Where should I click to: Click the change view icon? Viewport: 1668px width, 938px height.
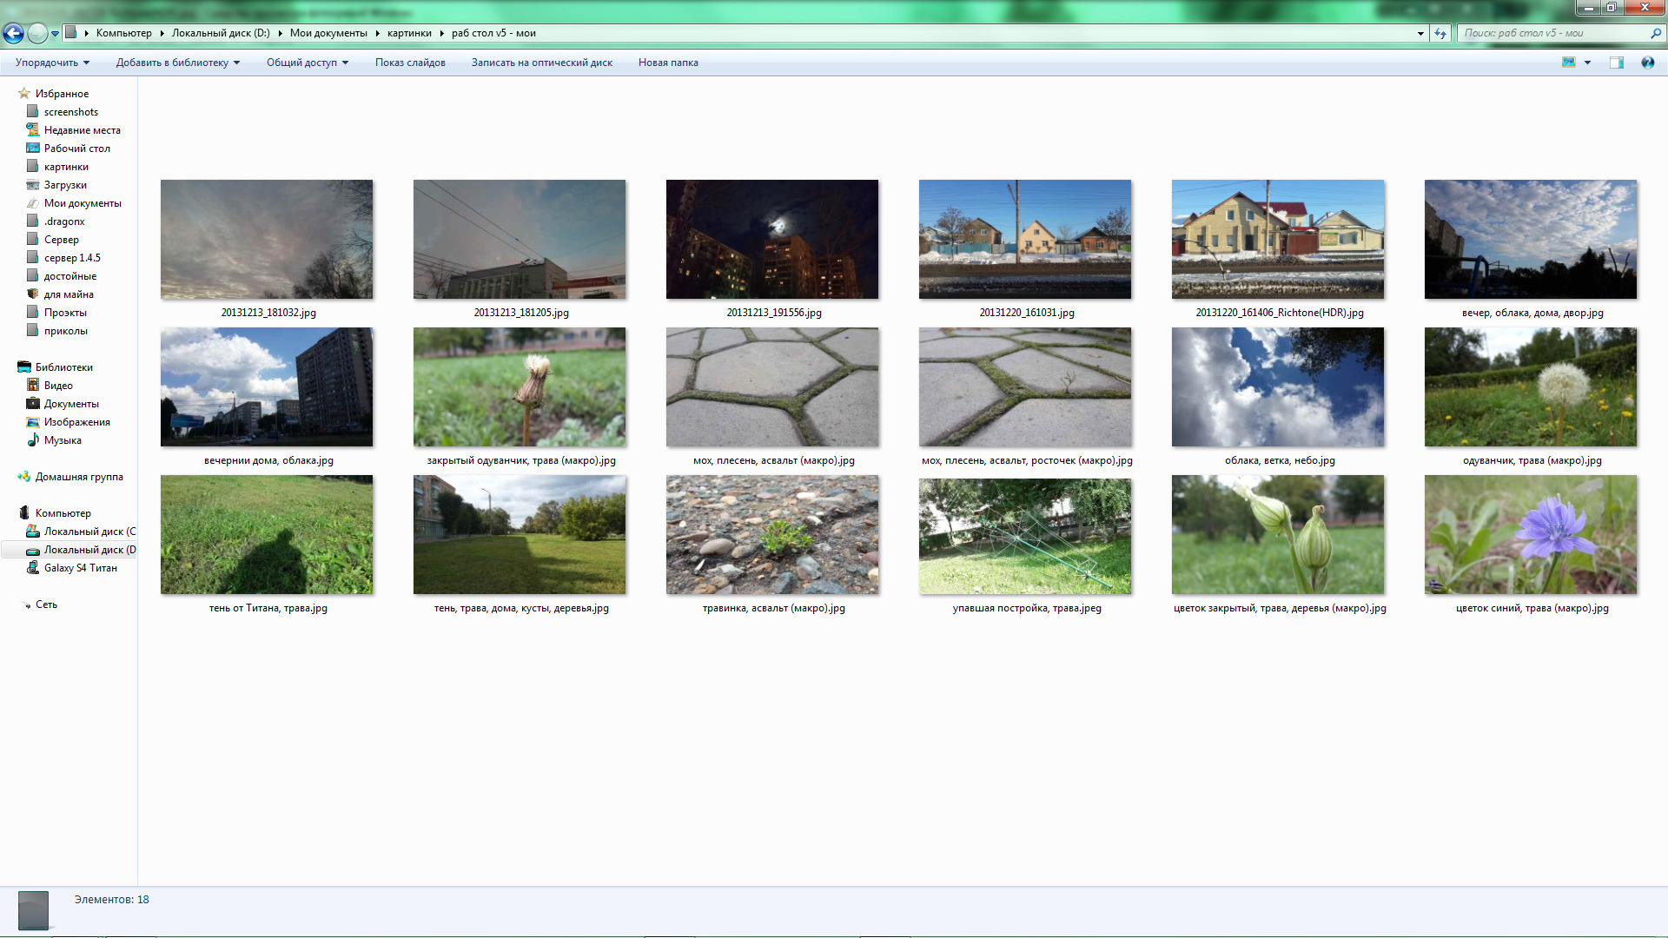click(x=1569, y=63)
